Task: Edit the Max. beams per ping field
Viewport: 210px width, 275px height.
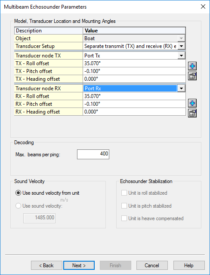Action: tap(93, 154)
